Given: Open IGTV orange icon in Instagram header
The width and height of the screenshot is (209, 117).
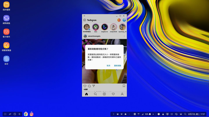Looking at the screenshot, I should [119, 20].
